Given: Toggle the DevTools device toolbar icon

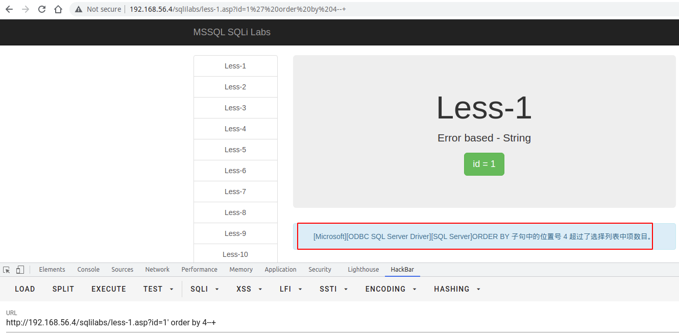Looking at the screenshot, I should [x=20, y=270].
